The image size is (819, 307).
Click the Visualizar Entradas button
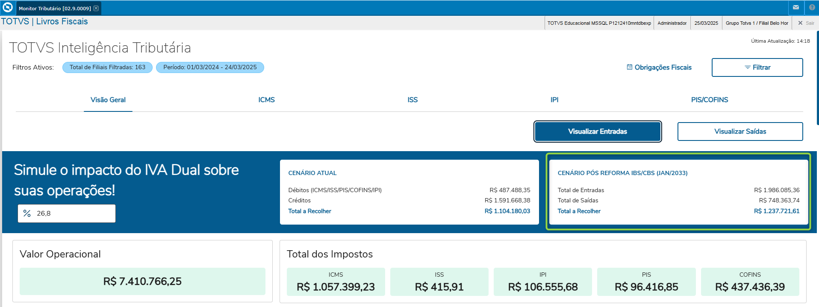(598, 132)
